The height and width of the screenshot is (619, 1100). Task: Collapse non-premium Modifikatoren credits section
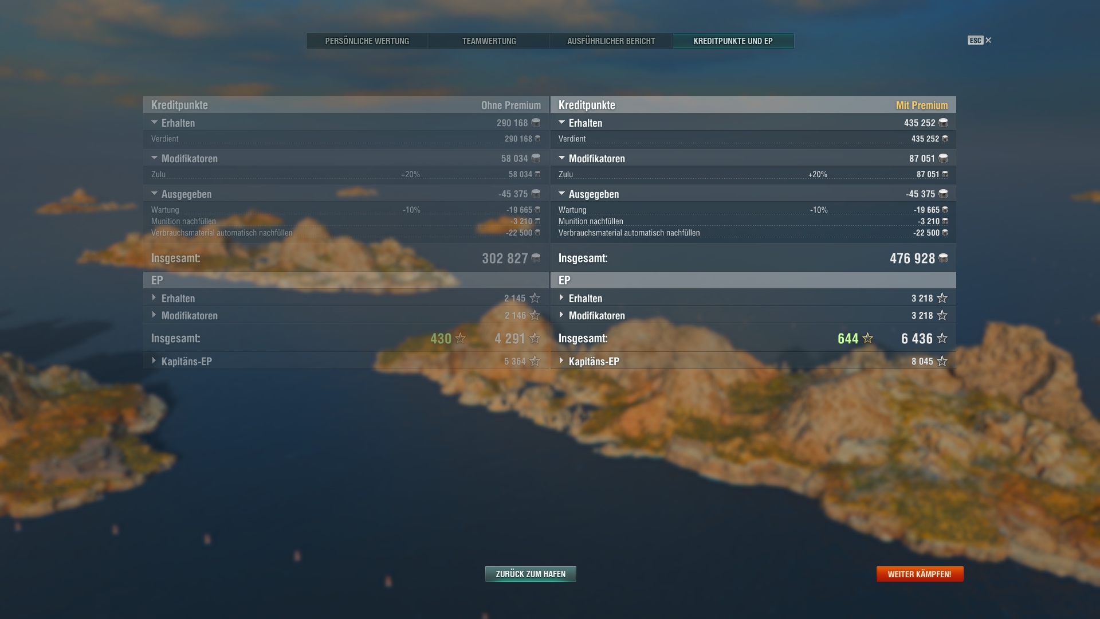(x=154, y=158)
